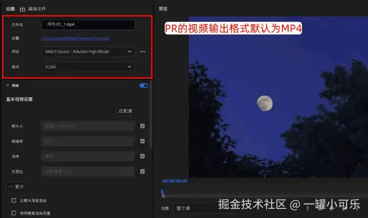Uncheck the 帧速率 match source checkbox

tap(142, 141)
